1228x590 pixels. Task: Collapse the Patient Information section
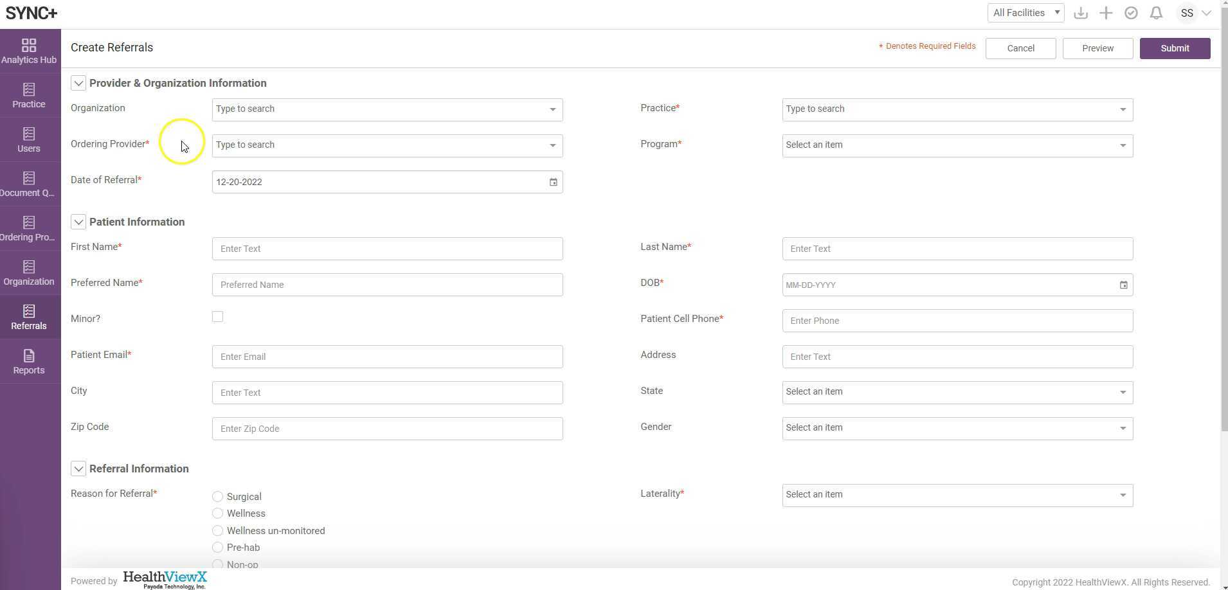(x=78, y=222)
